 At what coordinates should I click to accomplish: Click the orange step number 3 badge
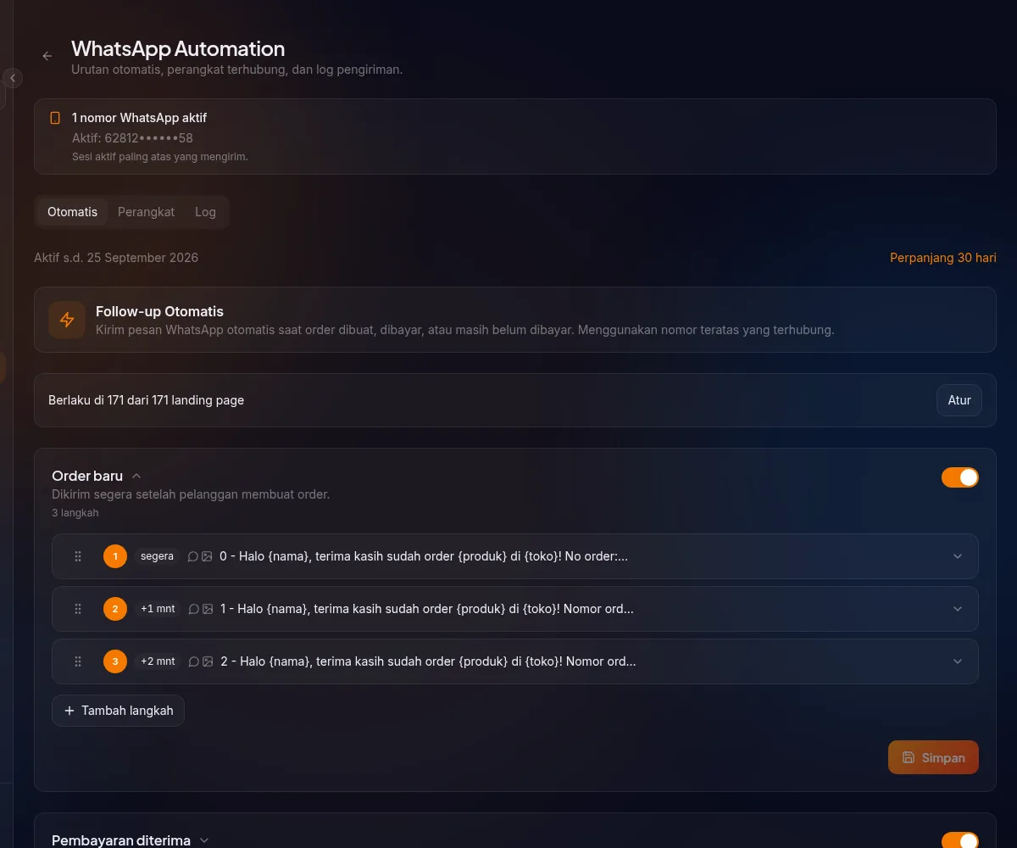[x=115, y=661]
